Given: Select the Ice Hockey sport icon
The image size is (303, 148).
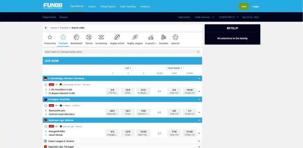Looking at the screenshot, I should (x=101, y=37).
